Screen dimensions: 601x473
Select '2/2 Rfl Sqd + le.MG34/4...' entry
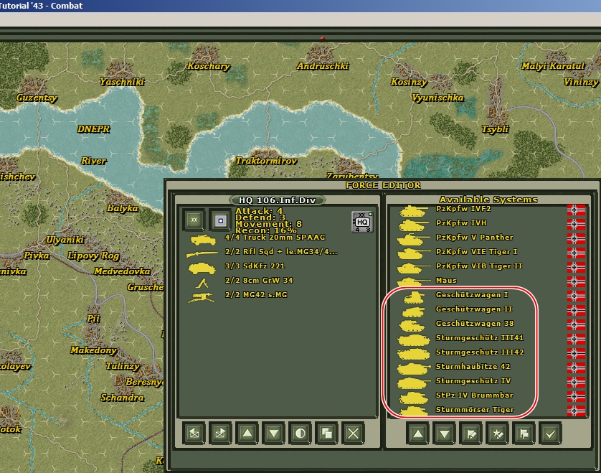(x=281, y=252)
